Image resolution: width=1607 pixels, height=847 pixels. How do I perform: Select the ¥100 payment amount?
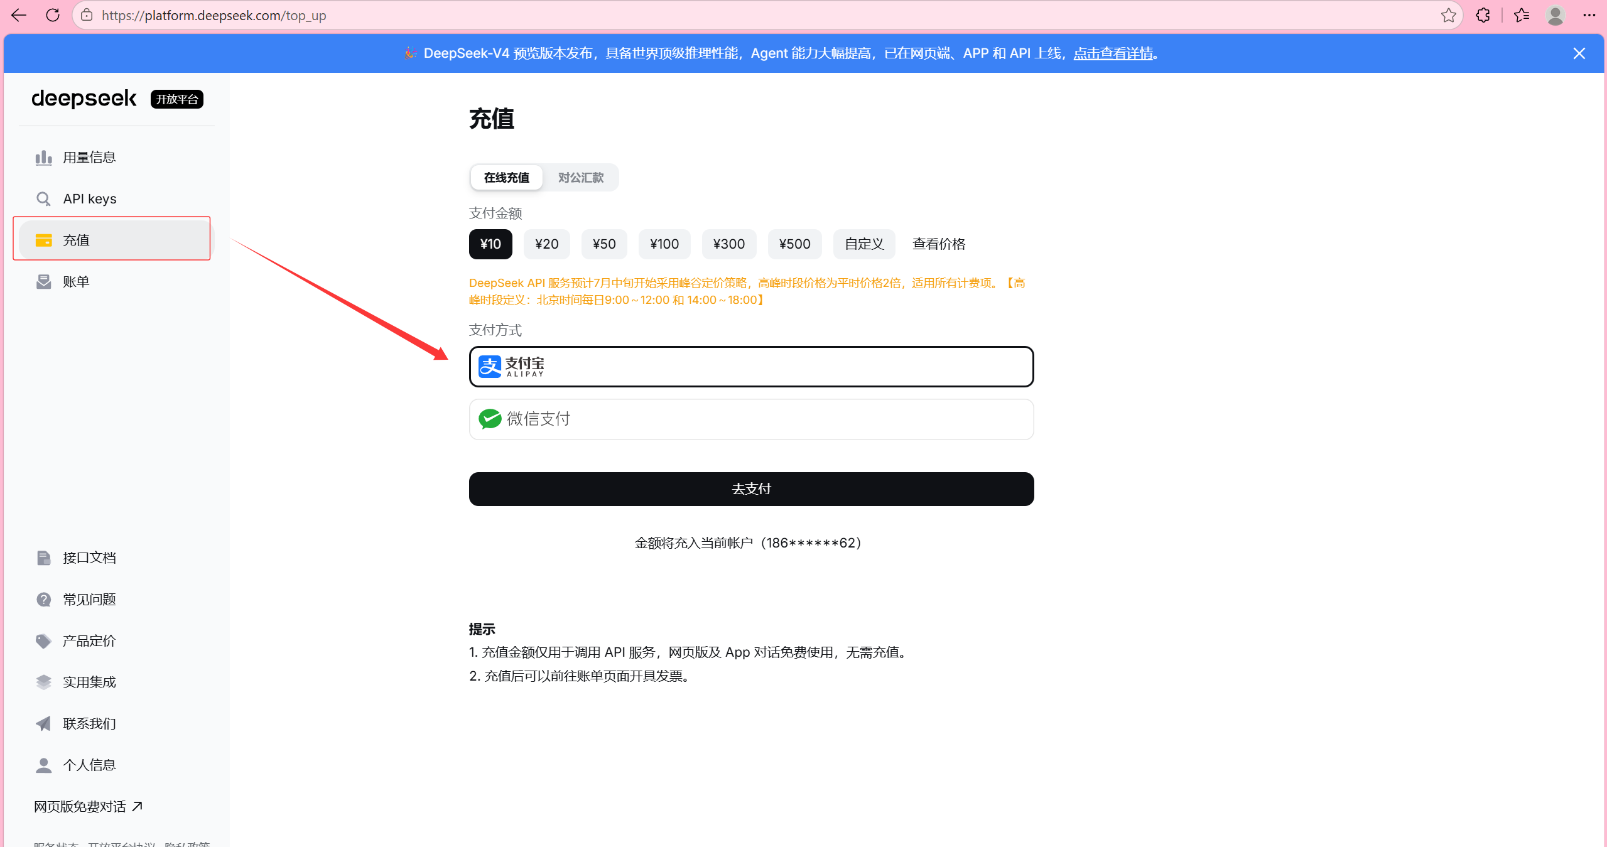click(x=664, y=244)
